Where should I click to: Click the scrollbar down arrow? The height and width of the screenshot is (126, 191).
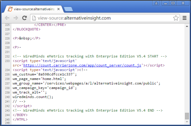click(x=187, y=122)
